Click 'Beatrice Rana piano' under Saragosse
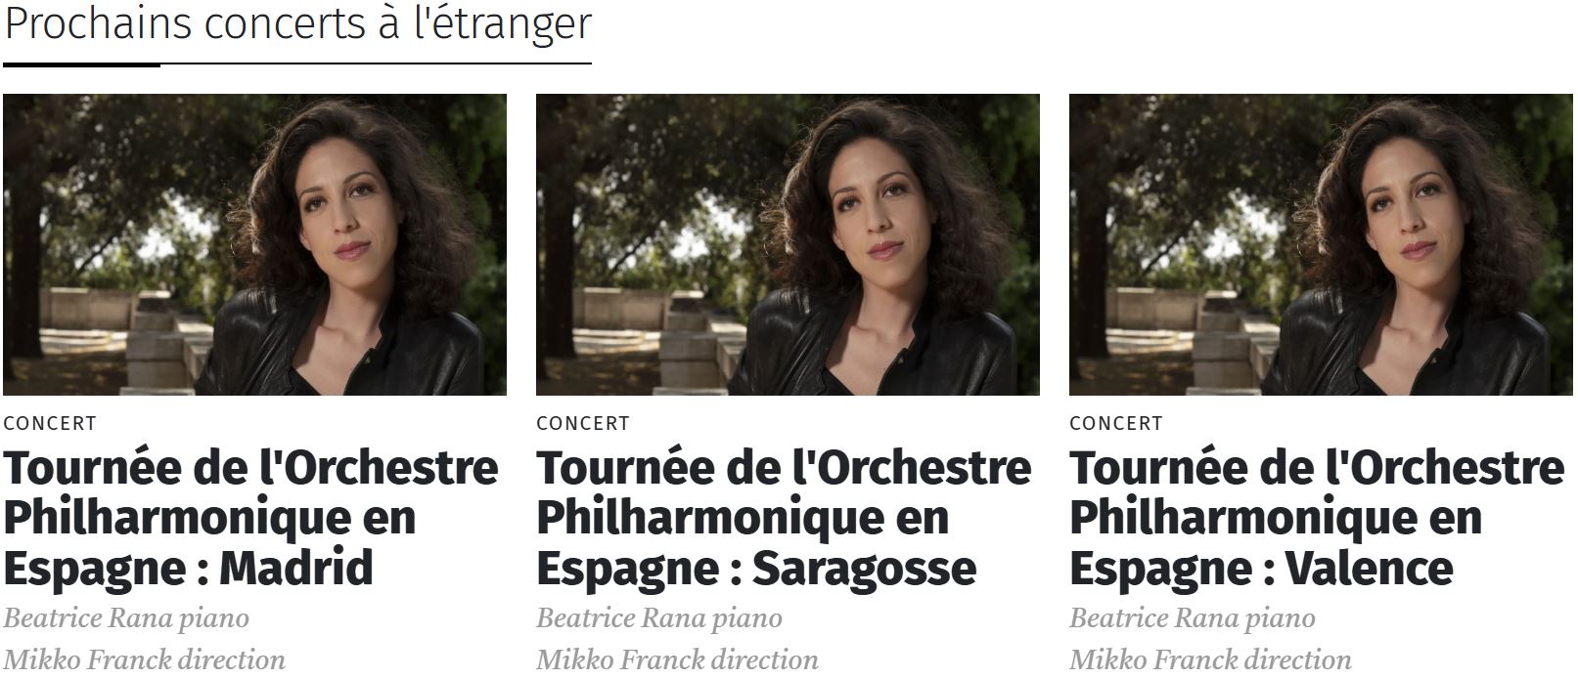Image resolution: width=1578 pixels, height=679 pixels. point(659,618)
